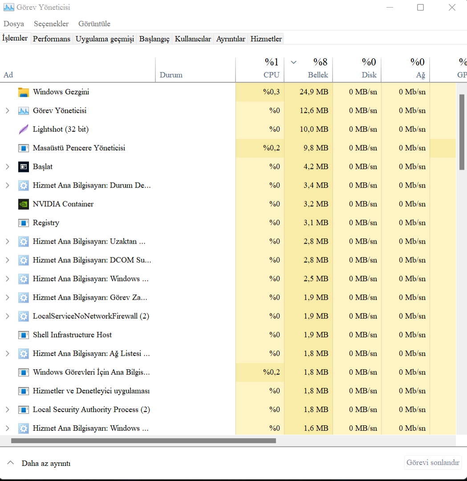Expand Hizmet Ana Bilgisayarı: Ağ Listesi group
The height and width of the screenshot is (481, 467).
(x=8, y=354)
